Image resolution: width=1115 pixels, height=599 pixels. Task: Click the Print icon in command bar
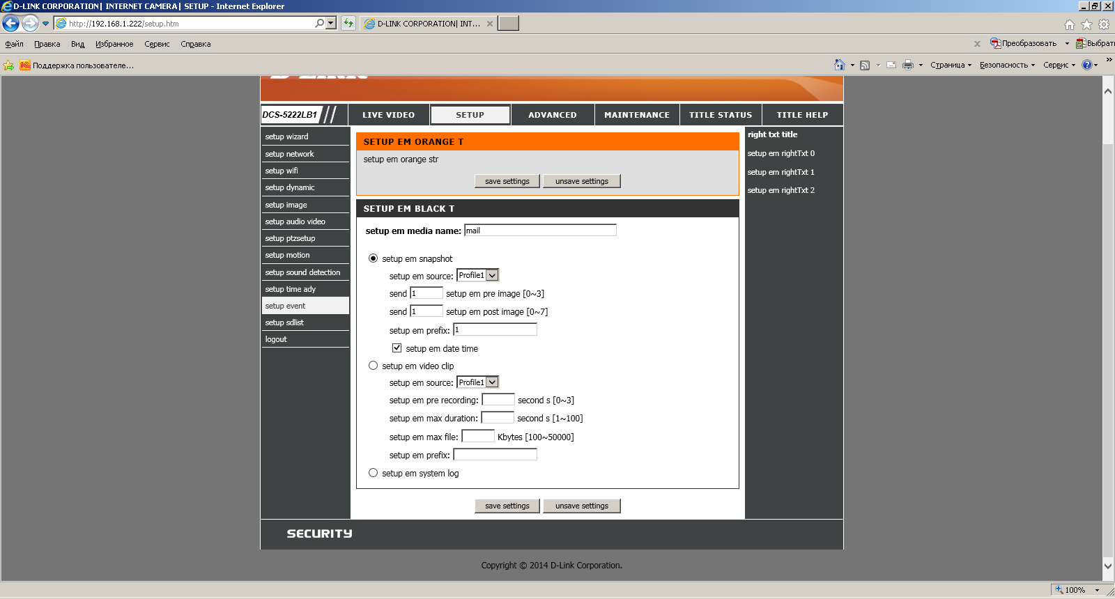pyautogui.click(x=907, y=65)
